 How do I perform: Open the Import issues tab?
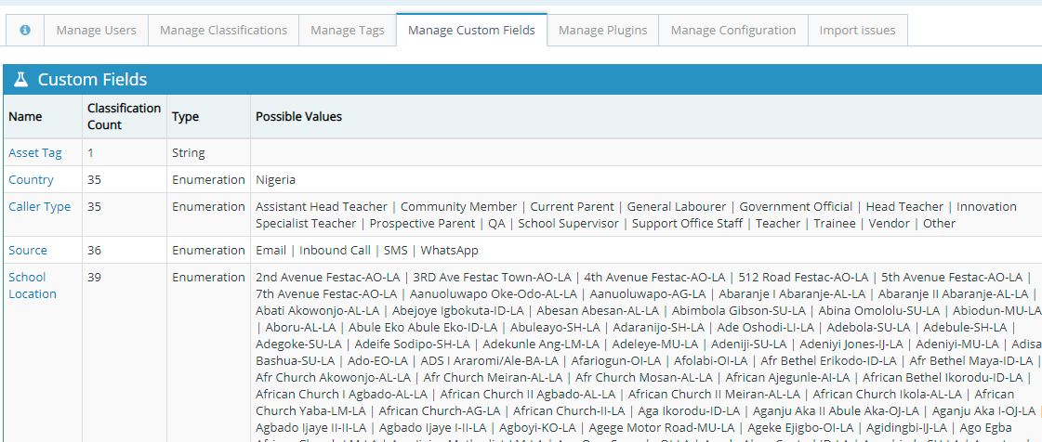click(x=857, y=31)
